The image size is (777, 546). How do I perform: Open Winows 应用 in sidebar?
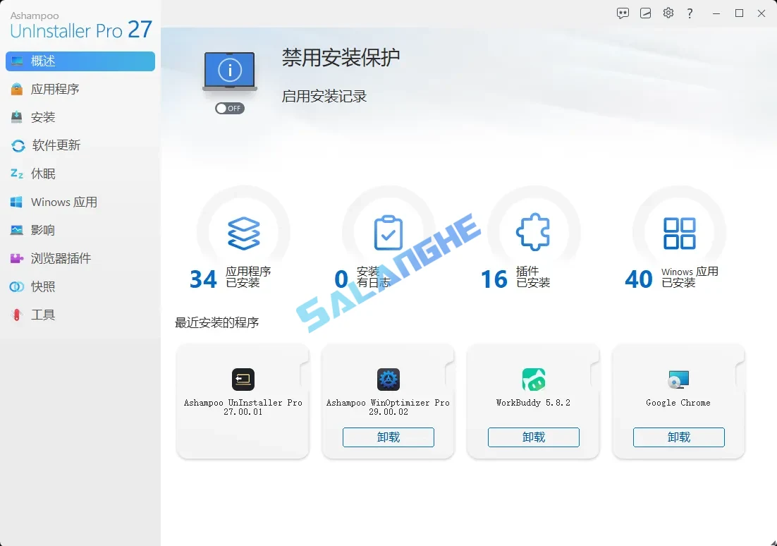click(80, 202)
